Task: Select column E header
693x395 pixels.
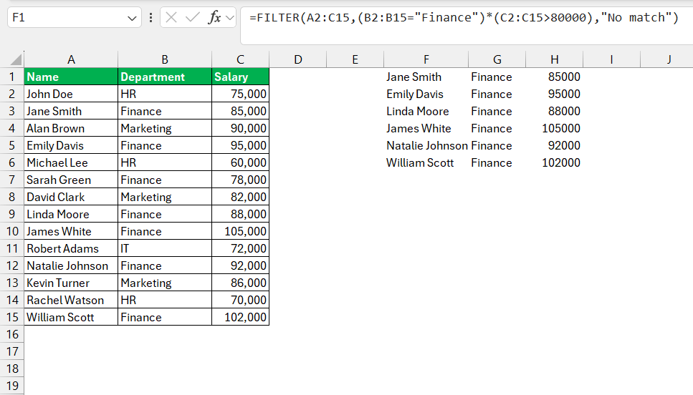Action: [x=355, y=59]
